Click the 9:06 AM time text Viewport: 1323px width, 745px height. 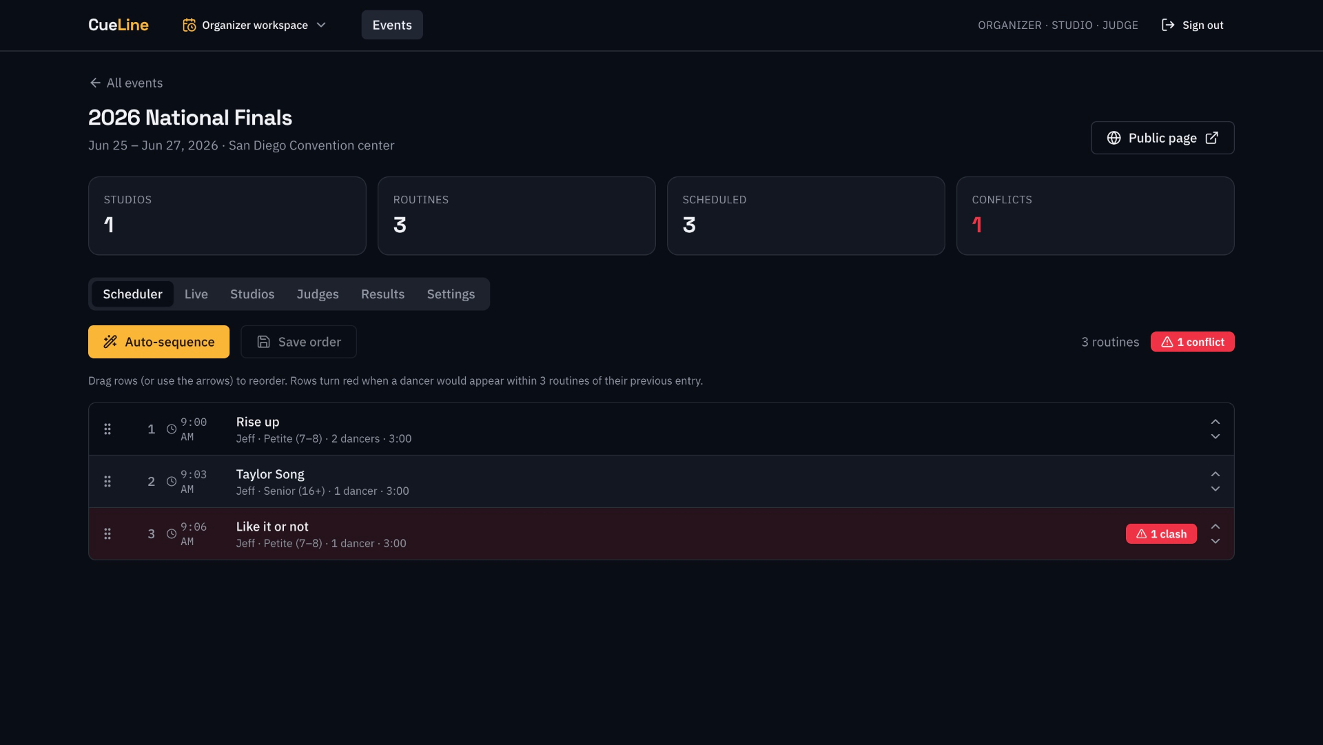click(x=194, y=534)
